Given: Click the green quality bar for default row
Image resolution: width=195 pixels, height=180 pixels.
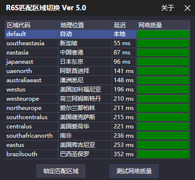Looking at the screenshot, I should [163, 34].
